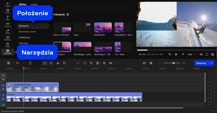Toggle visibility of the Trip.mov track
217x113 pixels.
pos(3,95)
